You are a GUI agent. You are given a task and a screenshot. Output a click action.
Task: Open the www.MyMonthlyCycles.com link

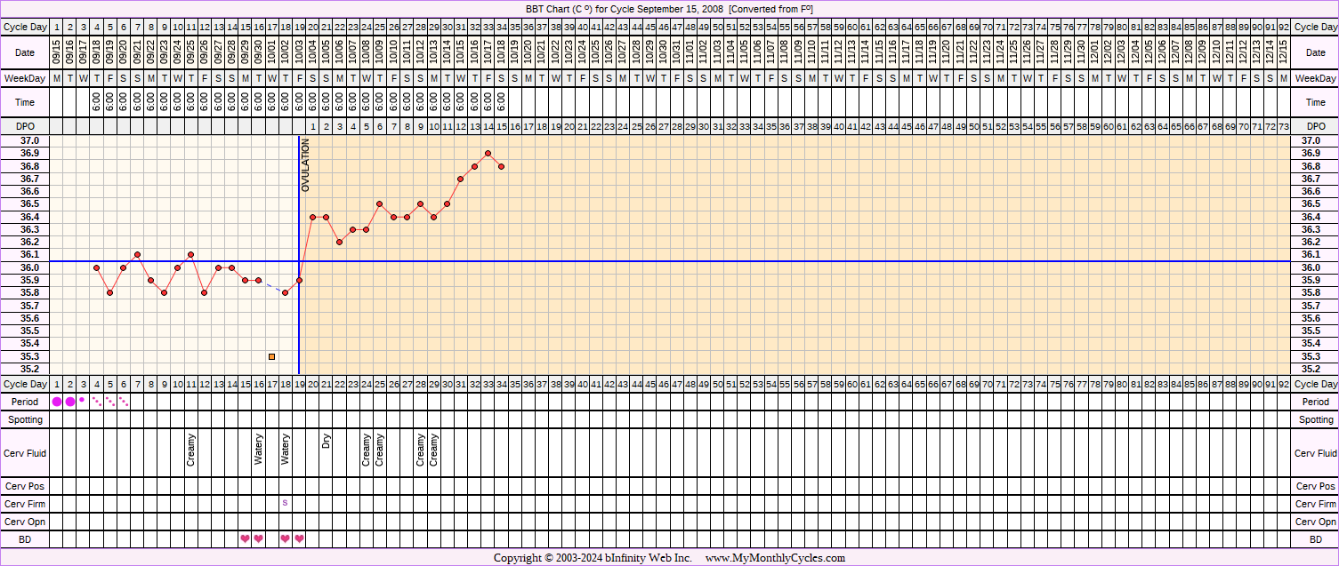[775, 558]
